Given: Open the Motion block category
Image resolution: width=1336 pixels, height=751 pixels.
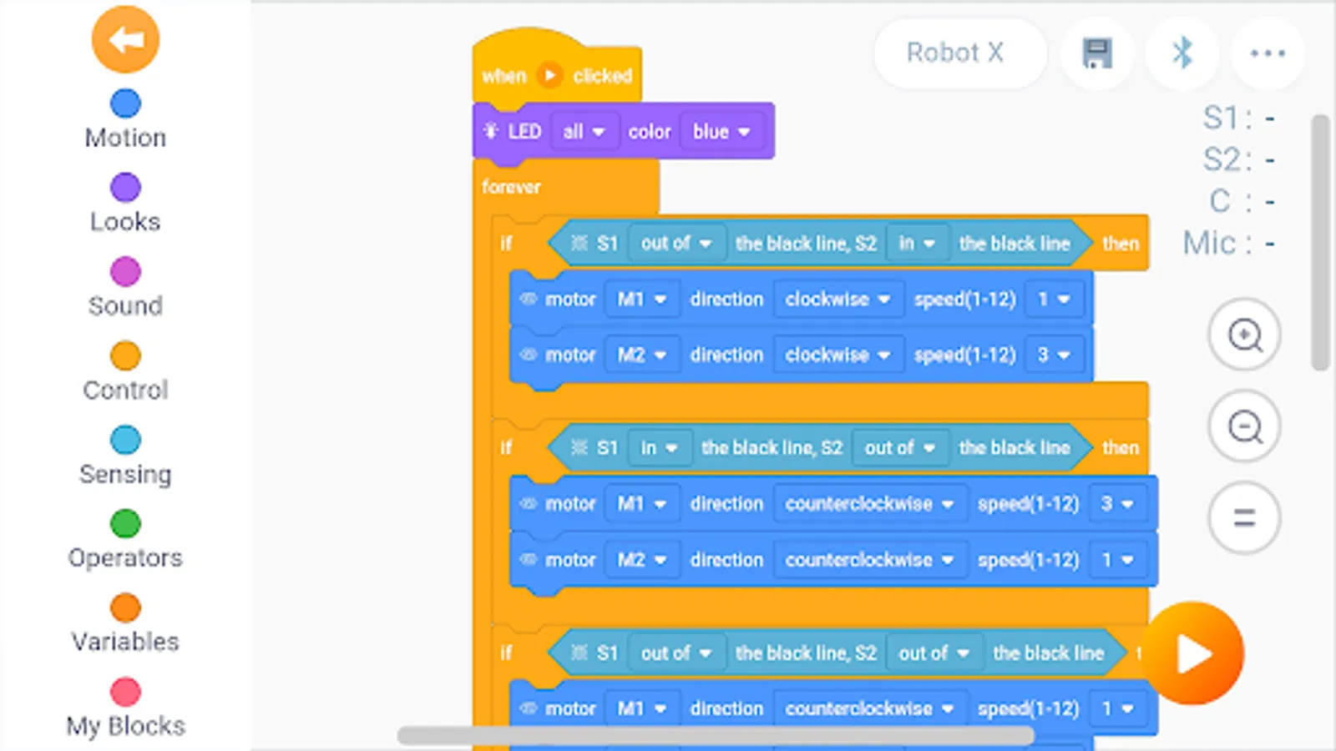Looking at the screenshot, I should (x=125, y=120).
